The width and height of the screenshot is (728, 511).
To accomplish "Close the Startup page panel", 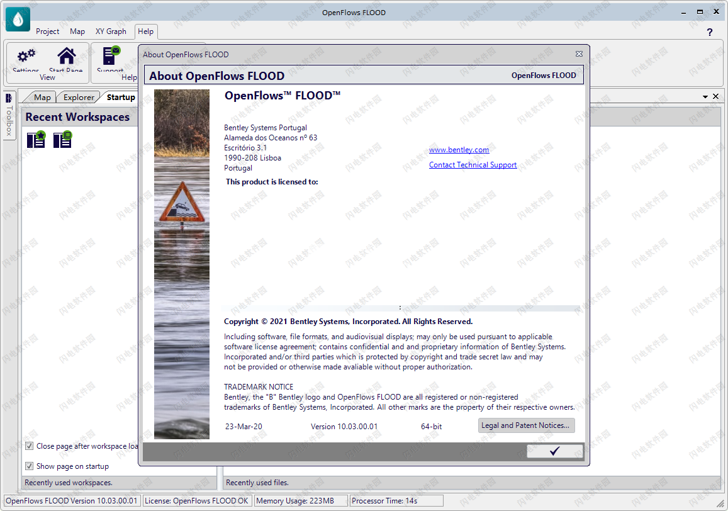I will point(715,96).
